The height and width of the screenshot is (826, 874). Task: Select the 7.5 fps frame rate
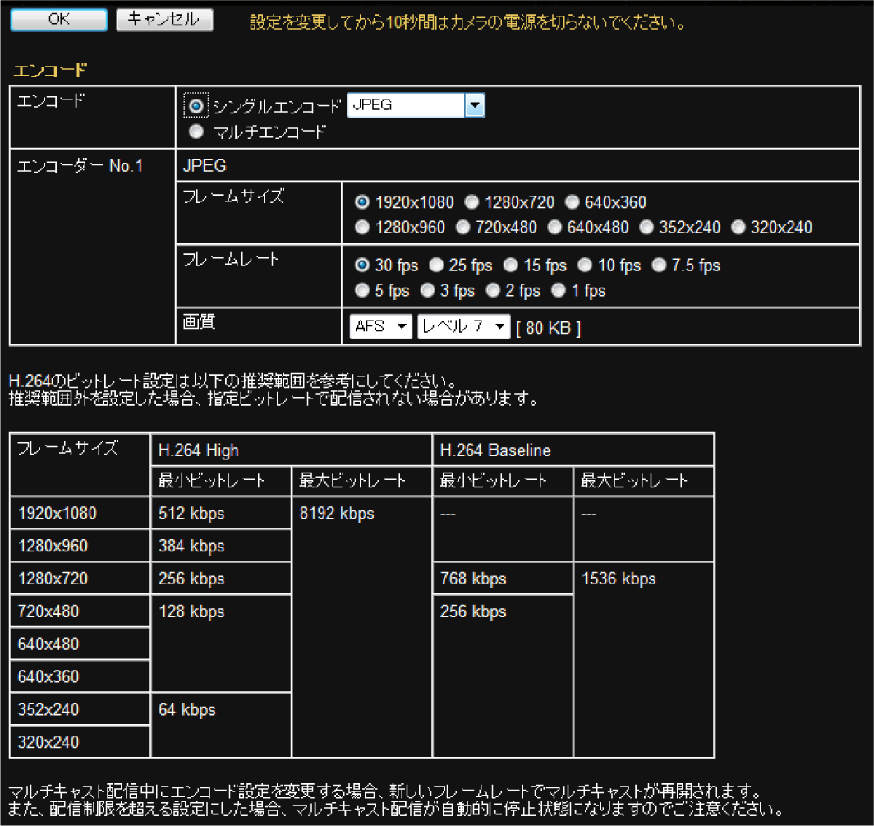(659, 265)
